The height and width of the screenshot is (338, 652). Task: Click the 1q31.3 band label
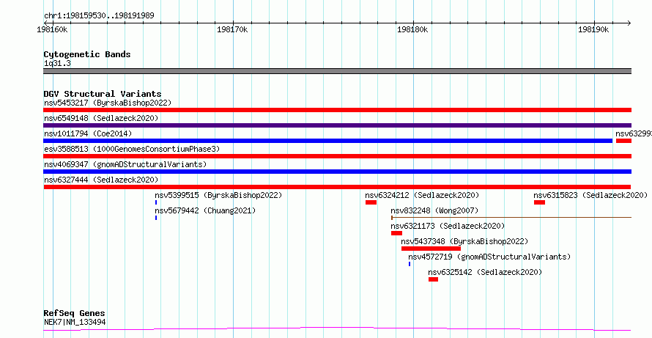pos(57,63)
